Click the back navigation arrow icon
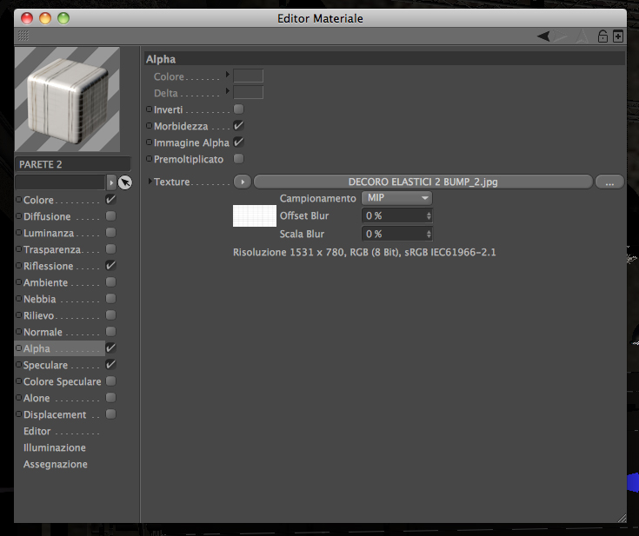This screenshot has height=536, width=639. point(543,36)
